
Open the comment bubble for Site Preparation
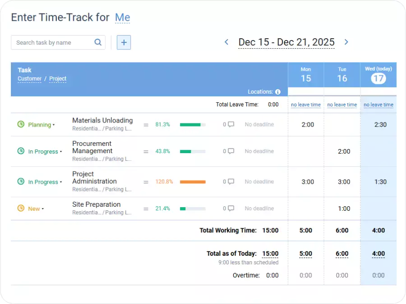tap(230, 209)
